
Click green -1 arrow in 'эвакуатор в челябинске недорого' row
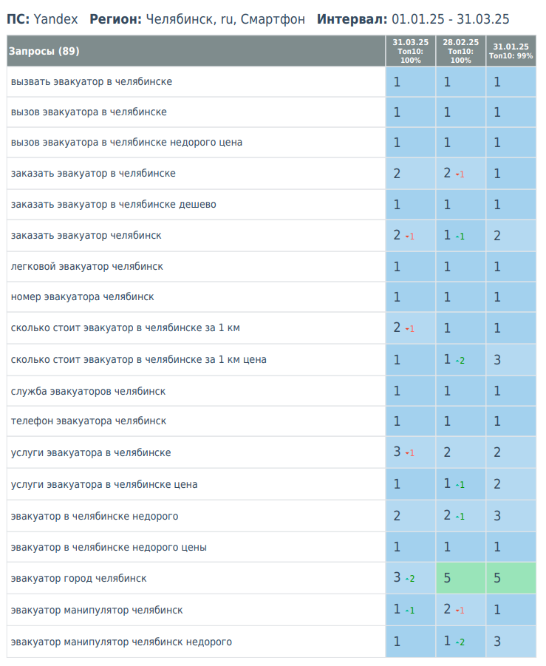coord(460,517)
